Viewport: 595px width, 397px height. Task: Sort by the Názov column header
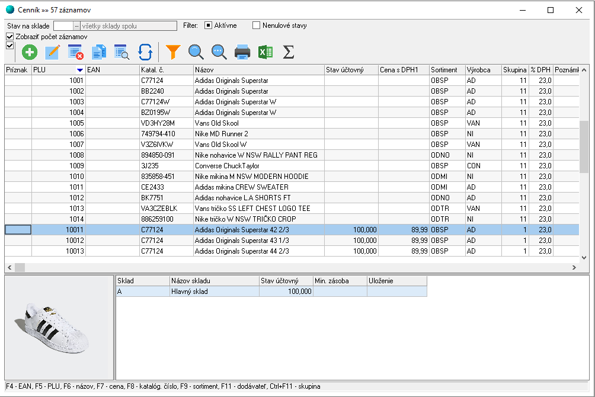point(258,70)
